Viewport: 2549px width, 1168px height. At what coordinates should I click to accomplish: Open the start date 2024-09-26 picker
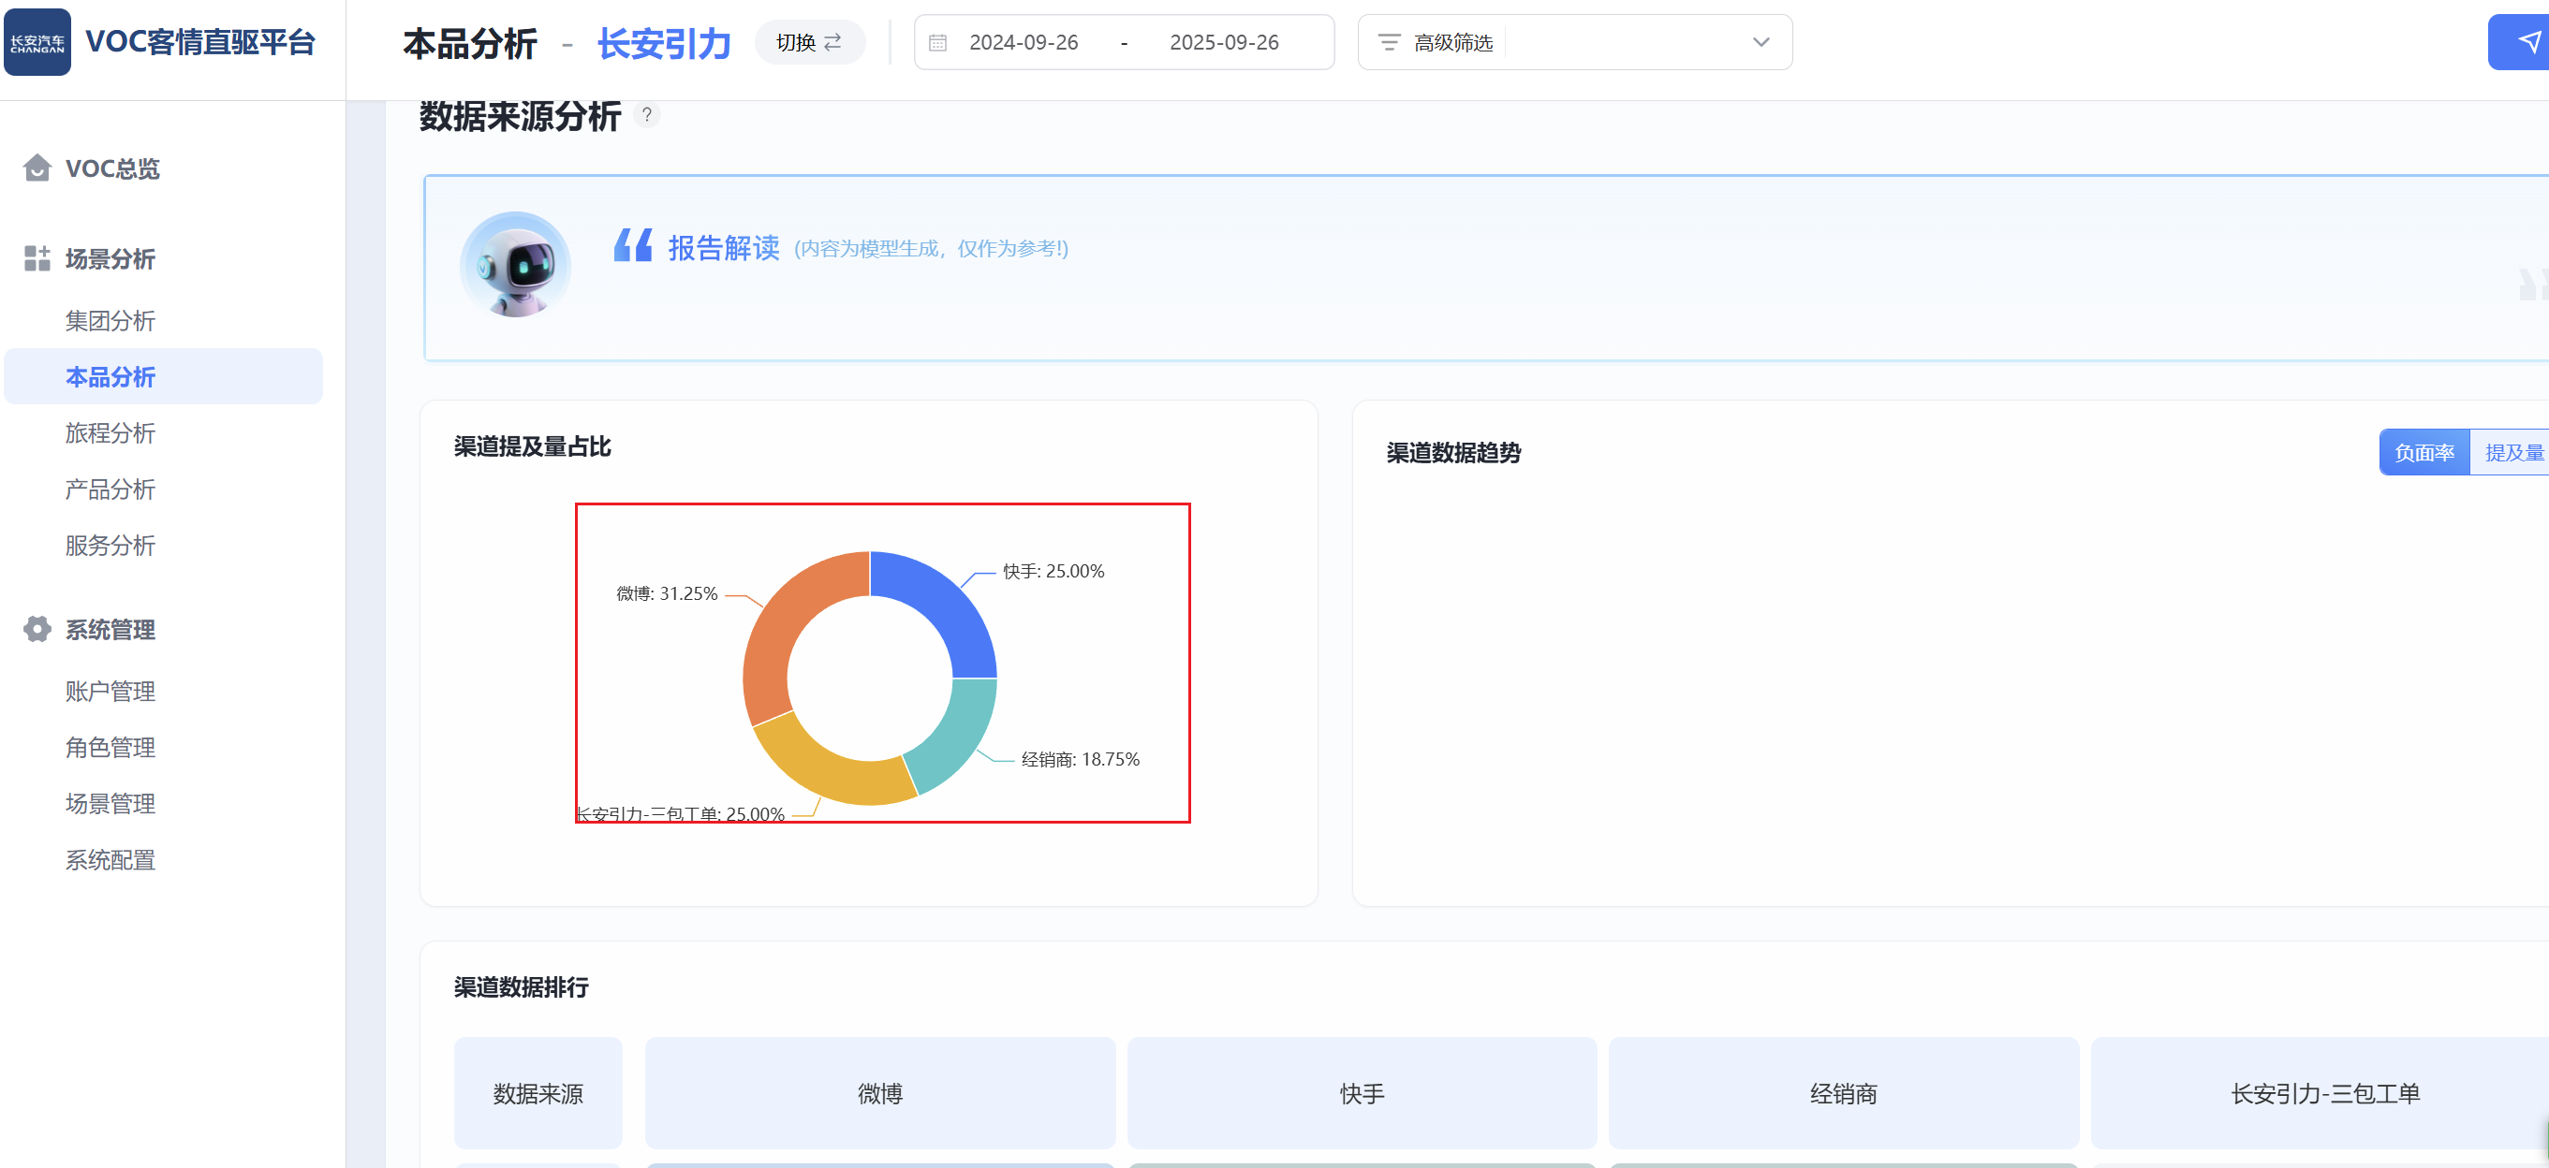tap(1024, 42)
